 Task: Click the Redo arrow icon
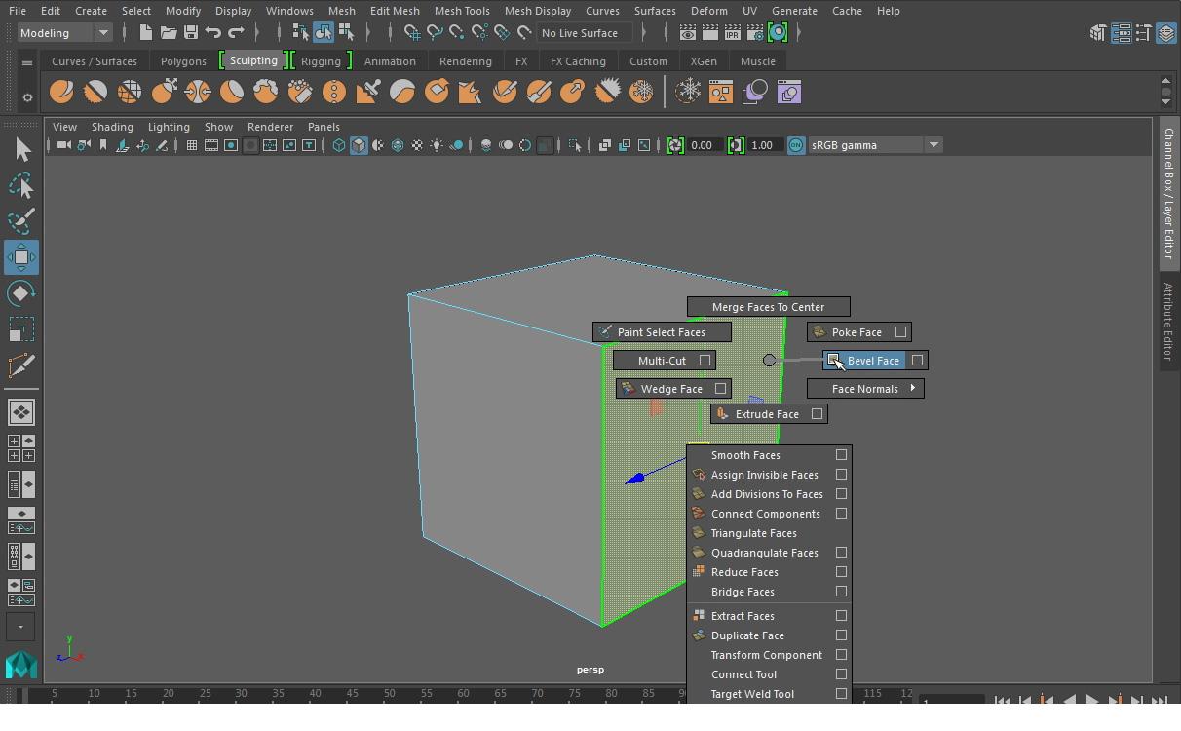(x=236, y=33)
